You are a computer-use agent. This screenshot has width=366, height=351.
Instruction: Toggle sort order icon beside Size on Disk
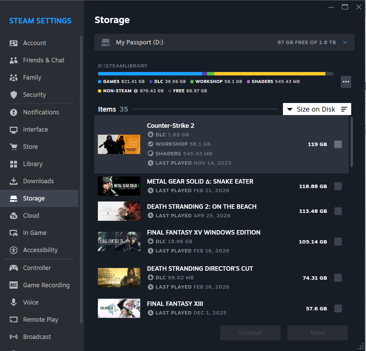[x=344, y=109]
